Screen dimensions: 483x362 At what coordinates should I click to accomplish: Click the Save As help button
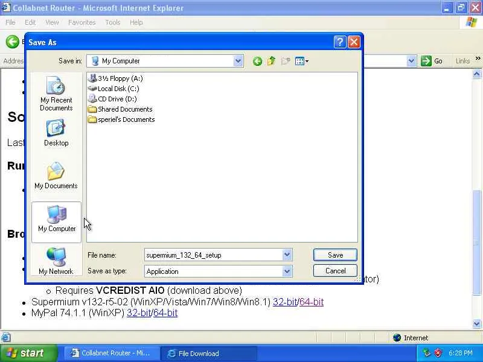[340, 42]
